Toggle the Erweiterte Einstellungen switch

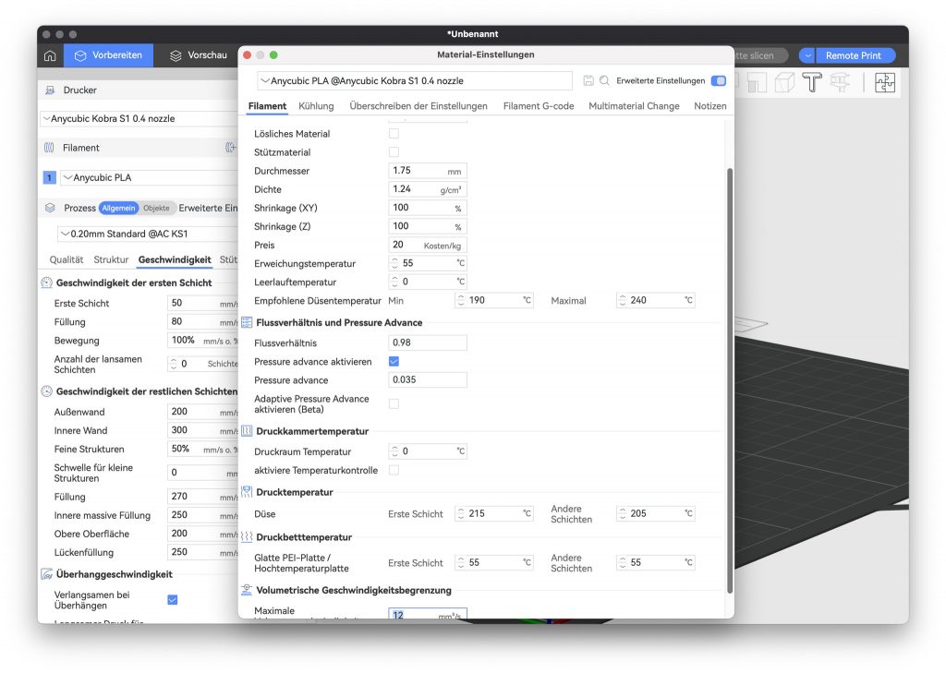coord(718,81)
